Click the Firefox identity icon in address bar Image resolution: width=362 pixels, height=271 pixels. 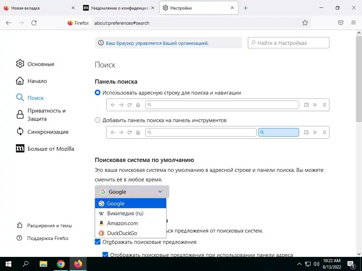pos(78,23)
